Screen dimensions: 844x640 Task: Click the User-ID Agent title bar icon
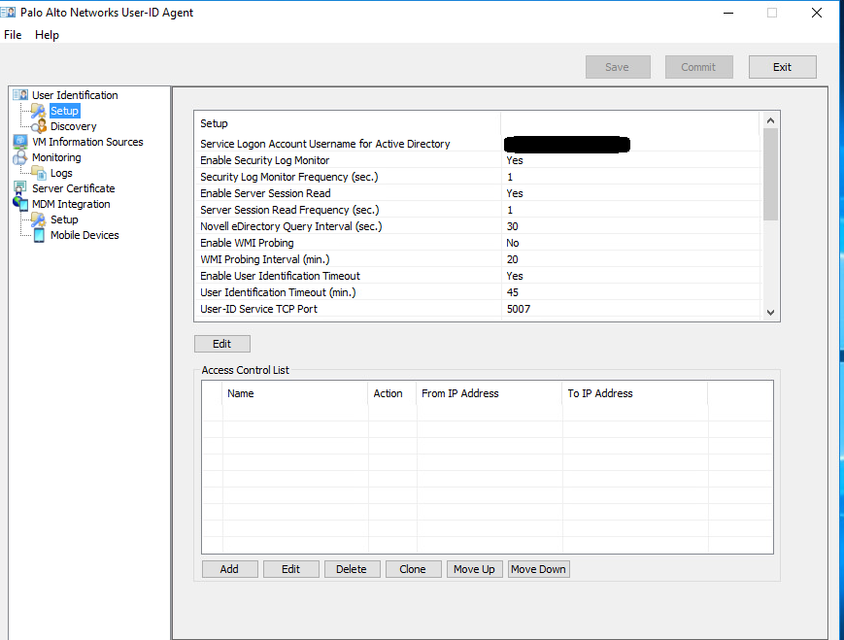[x=8, y=12]
